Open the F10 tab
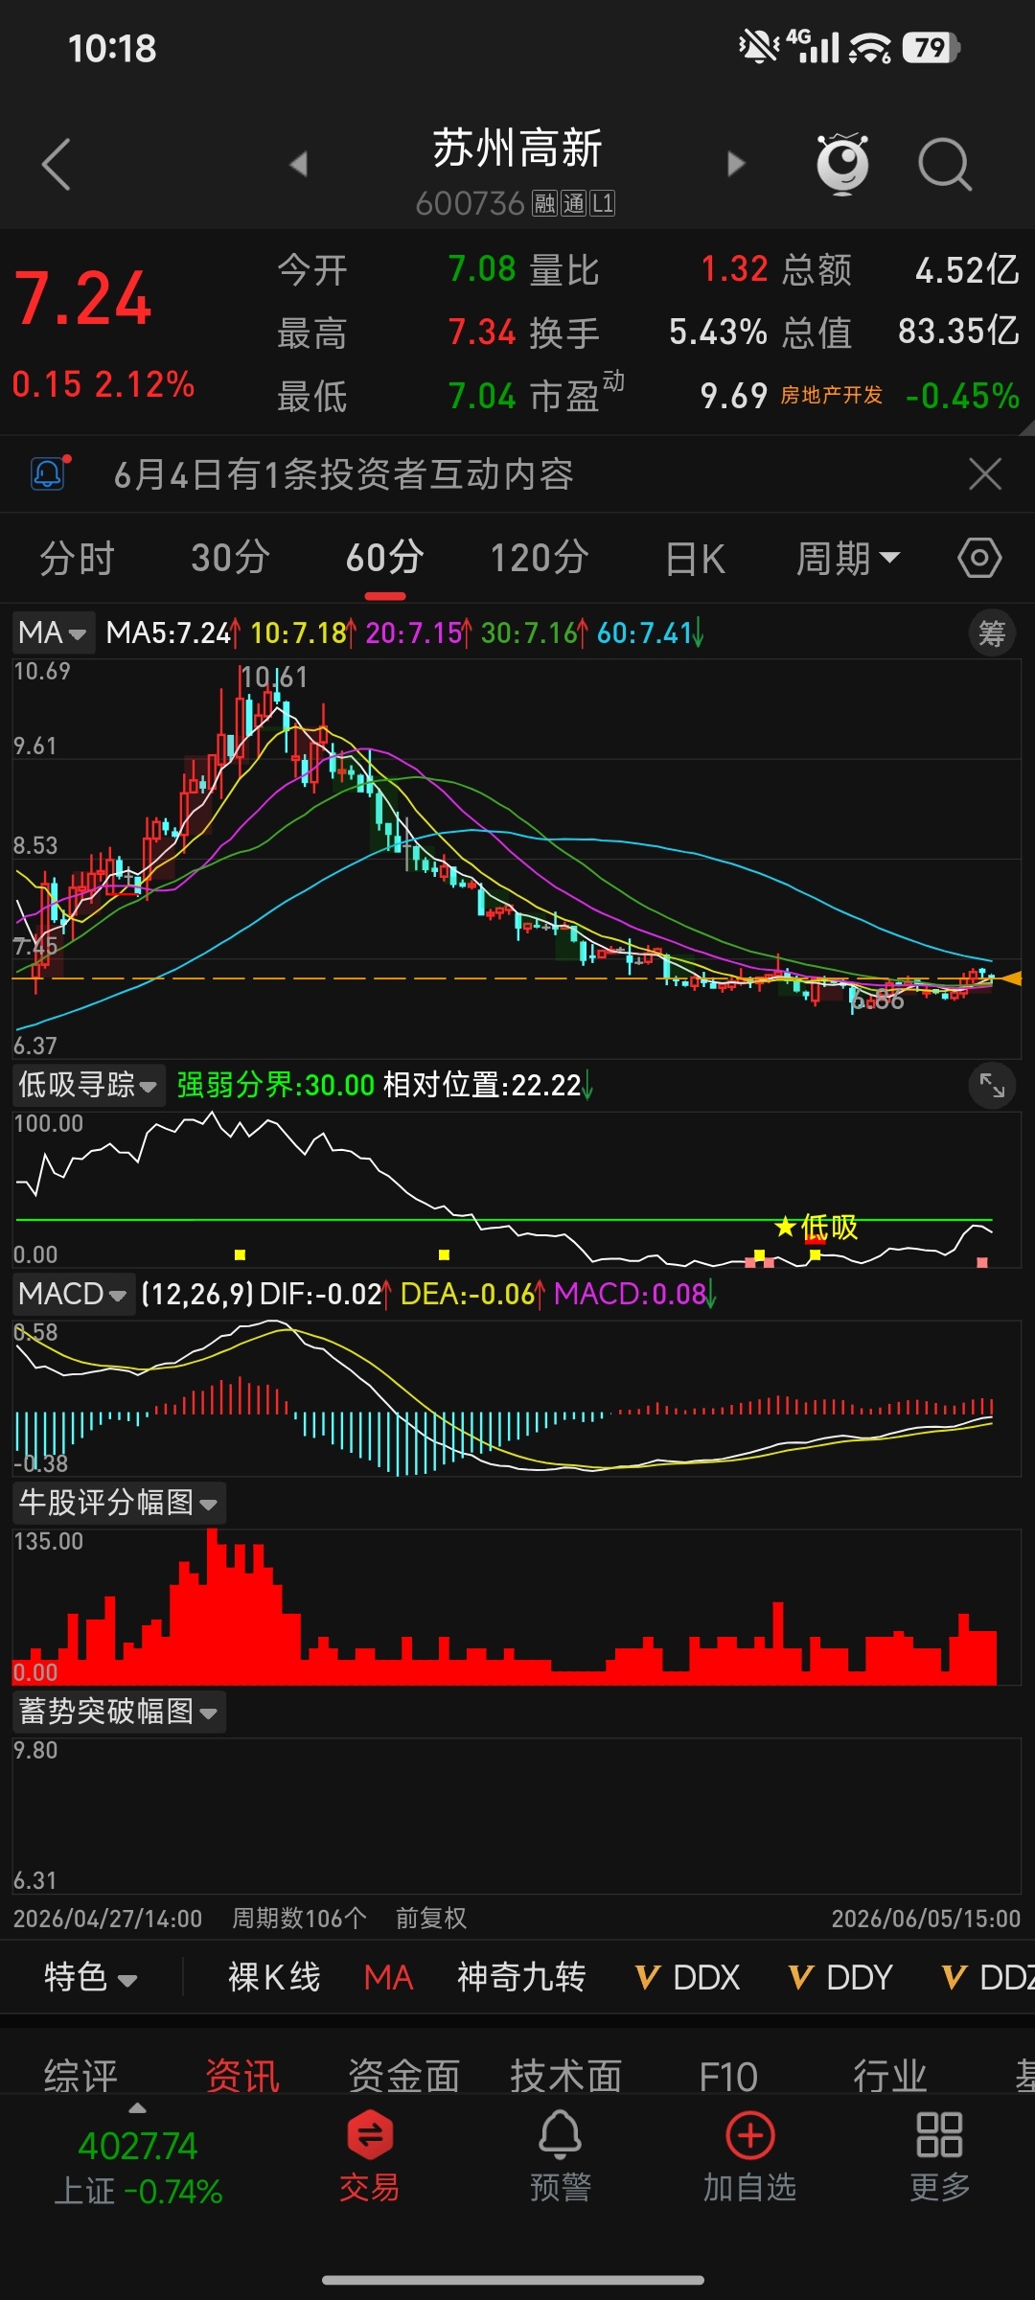This screenshot has width=1035, height=2300. [x=727, y=2076]
